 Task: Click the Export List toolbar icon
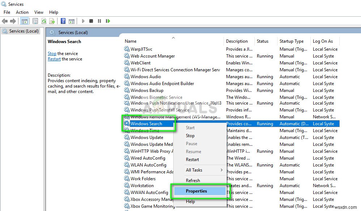[52, 21]
